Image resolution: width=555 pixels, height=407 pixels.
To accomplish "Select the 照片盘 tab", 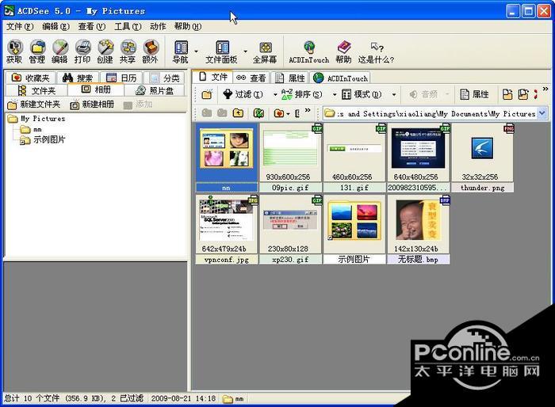I will pos(155,90).
